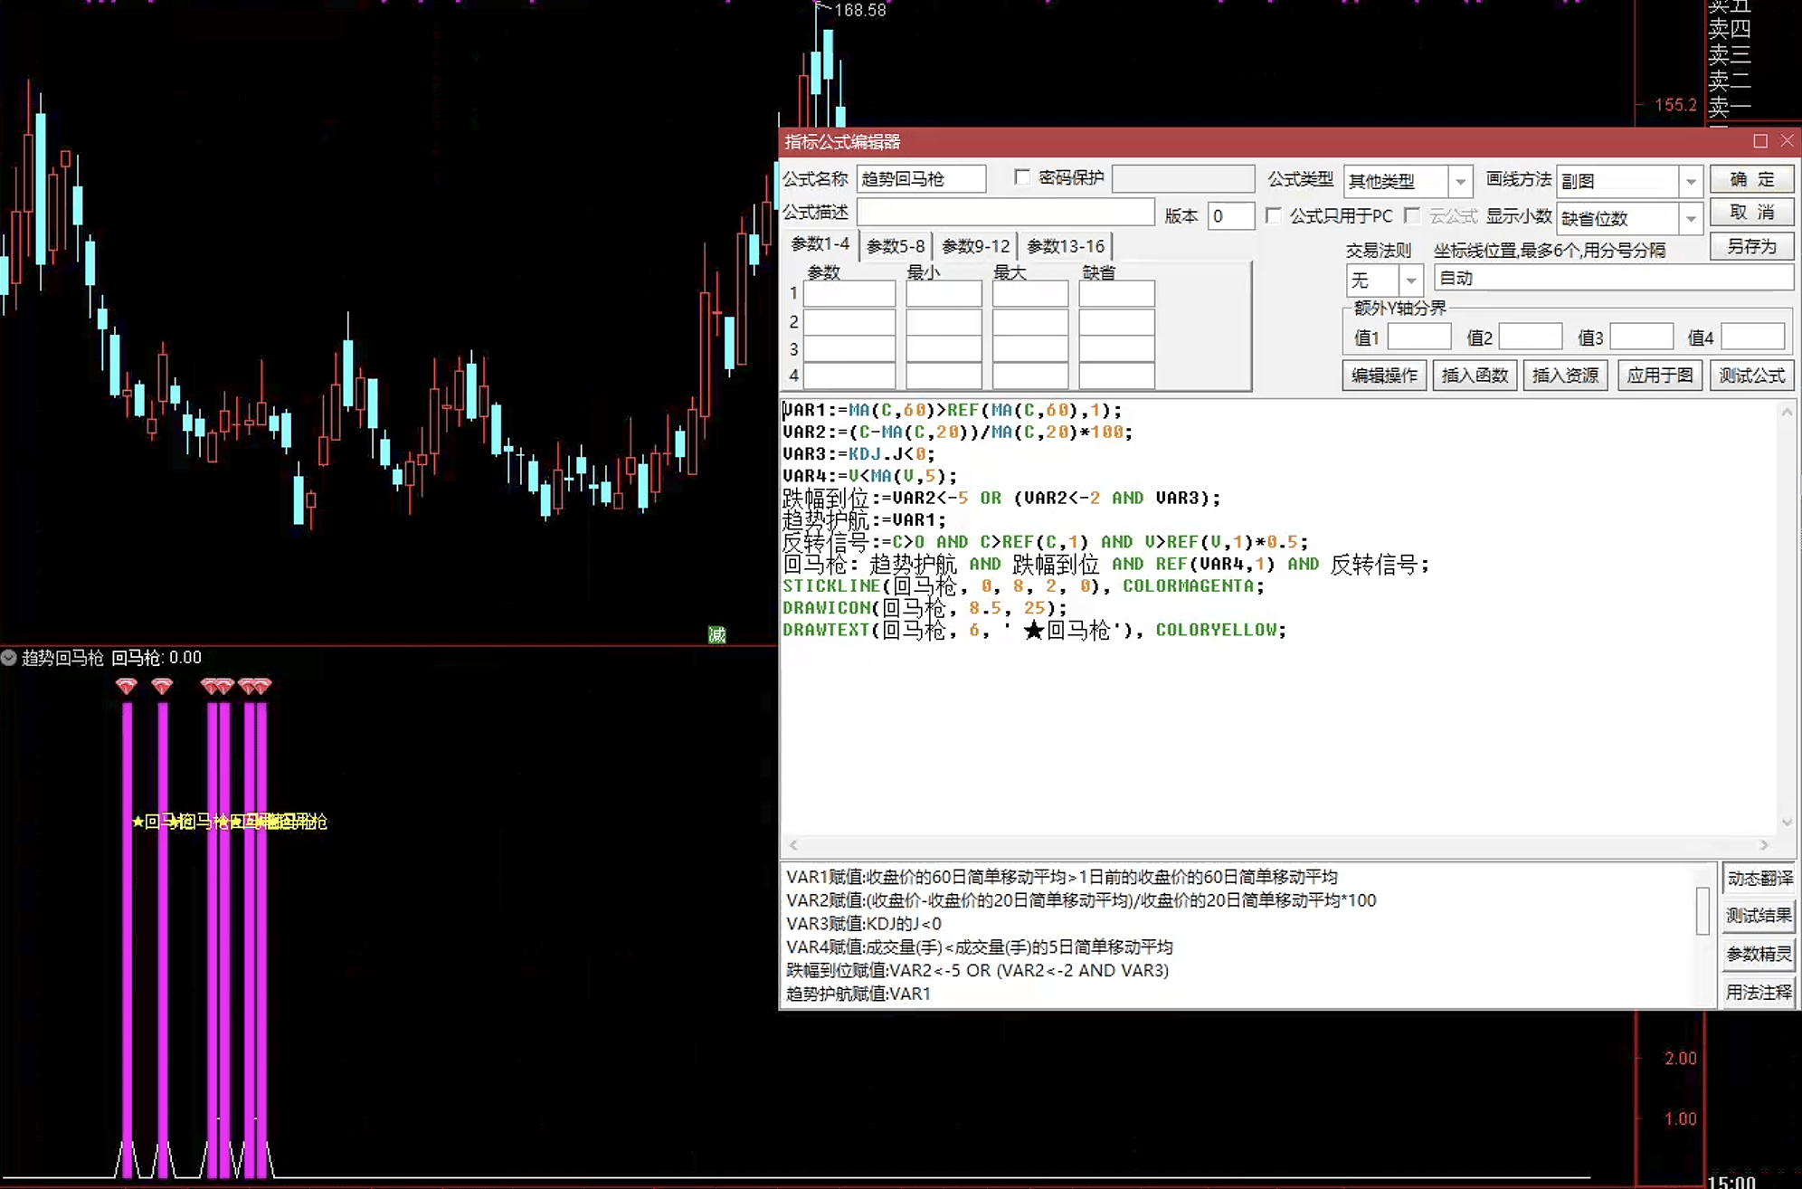
Task: Click the VAR1 code line in editor
Action: tap(952, 411)
